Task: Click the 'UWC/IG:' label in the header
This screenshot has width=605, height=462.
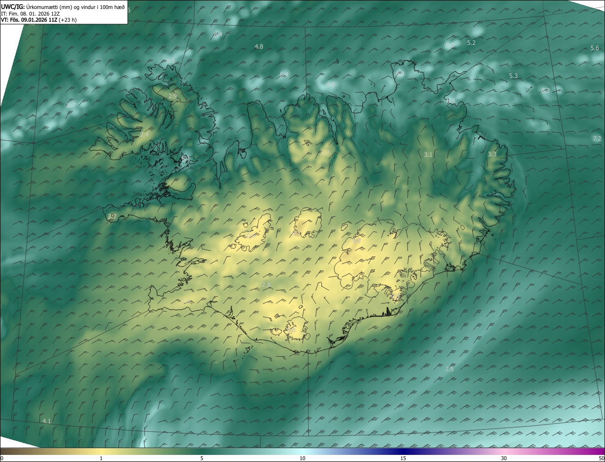Action: 13,6
